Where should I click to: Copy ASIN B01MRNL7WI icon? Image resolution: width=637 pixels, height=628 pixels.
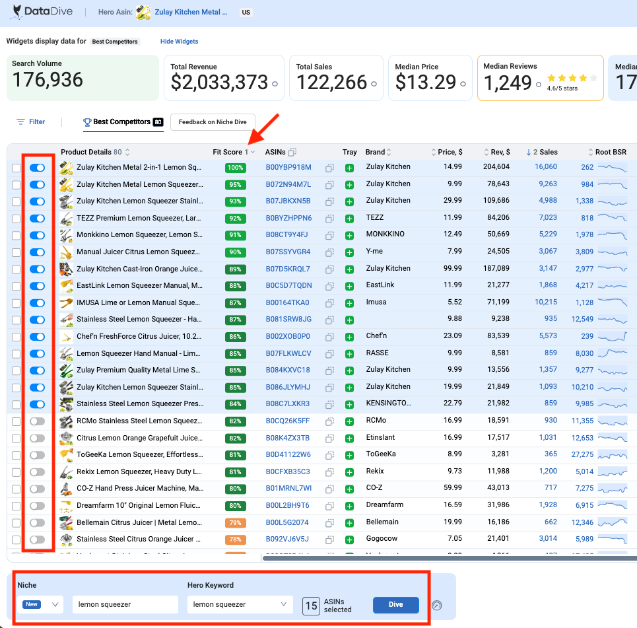329,489
